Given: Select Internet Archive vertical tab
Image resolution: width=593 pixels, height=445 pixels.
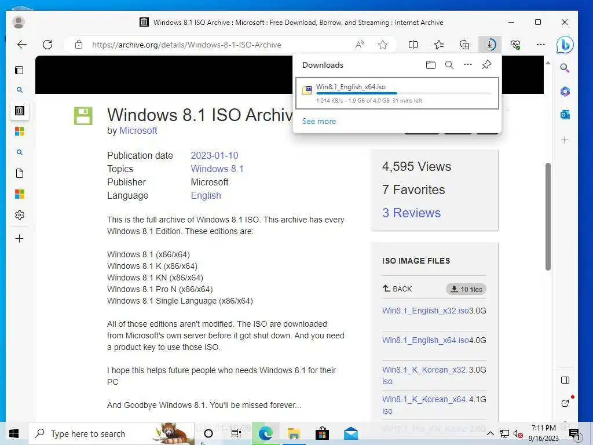Looking at the screenshot, I should point(19,111).
